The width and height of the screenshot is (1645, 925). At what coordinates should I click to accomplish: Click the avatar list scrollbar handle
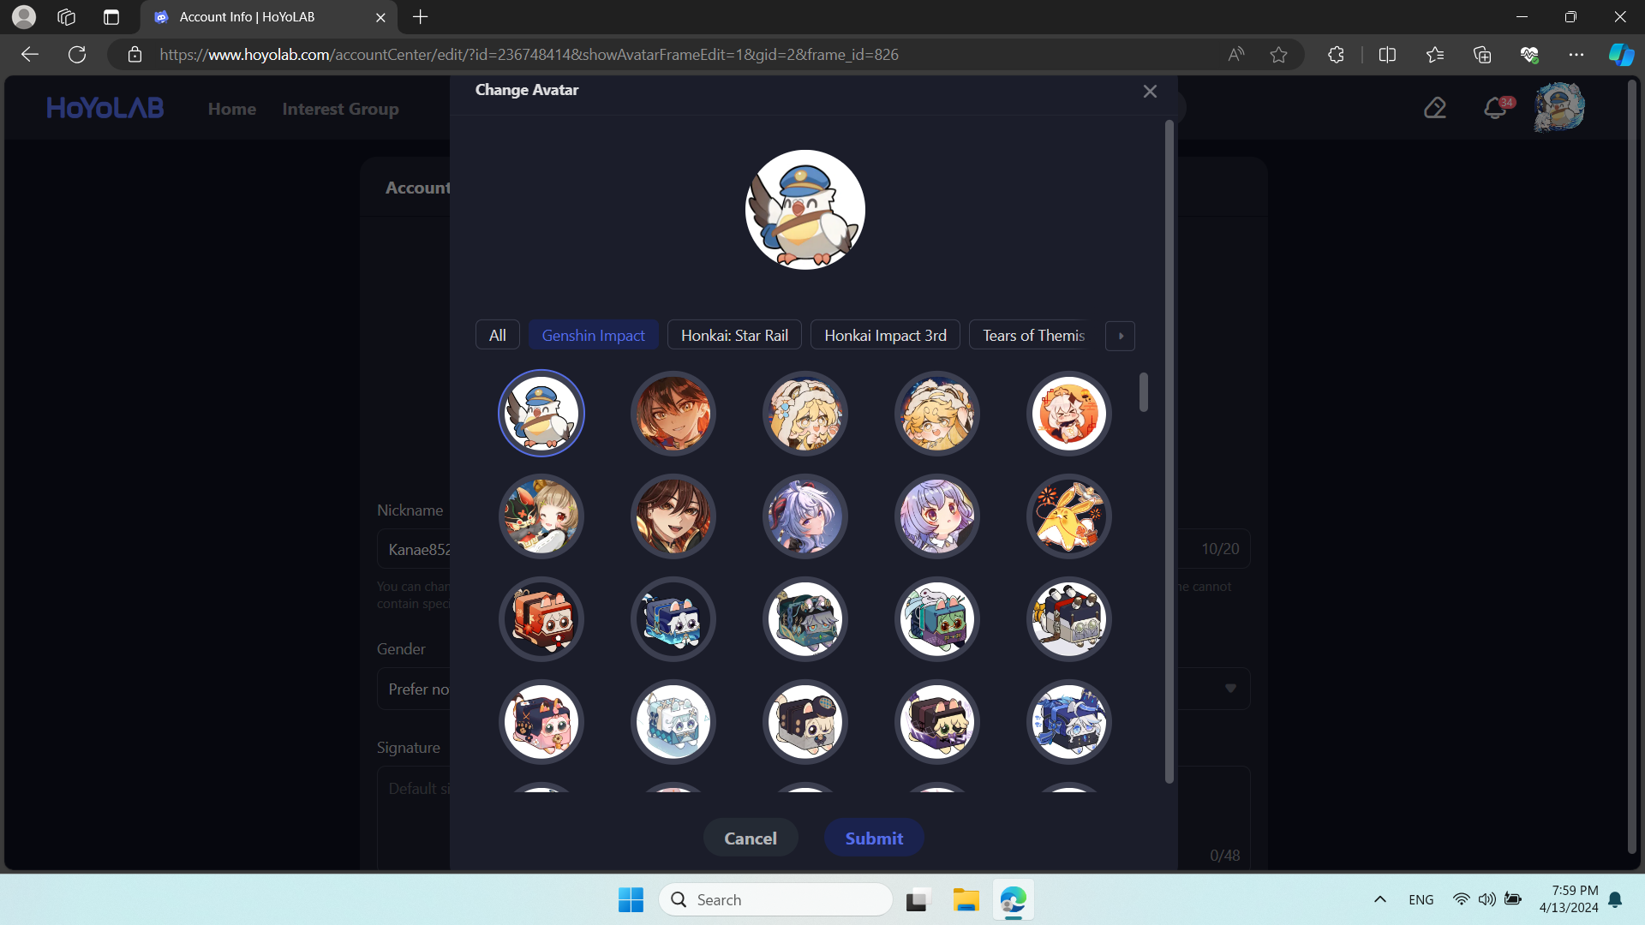point(1144,392)
